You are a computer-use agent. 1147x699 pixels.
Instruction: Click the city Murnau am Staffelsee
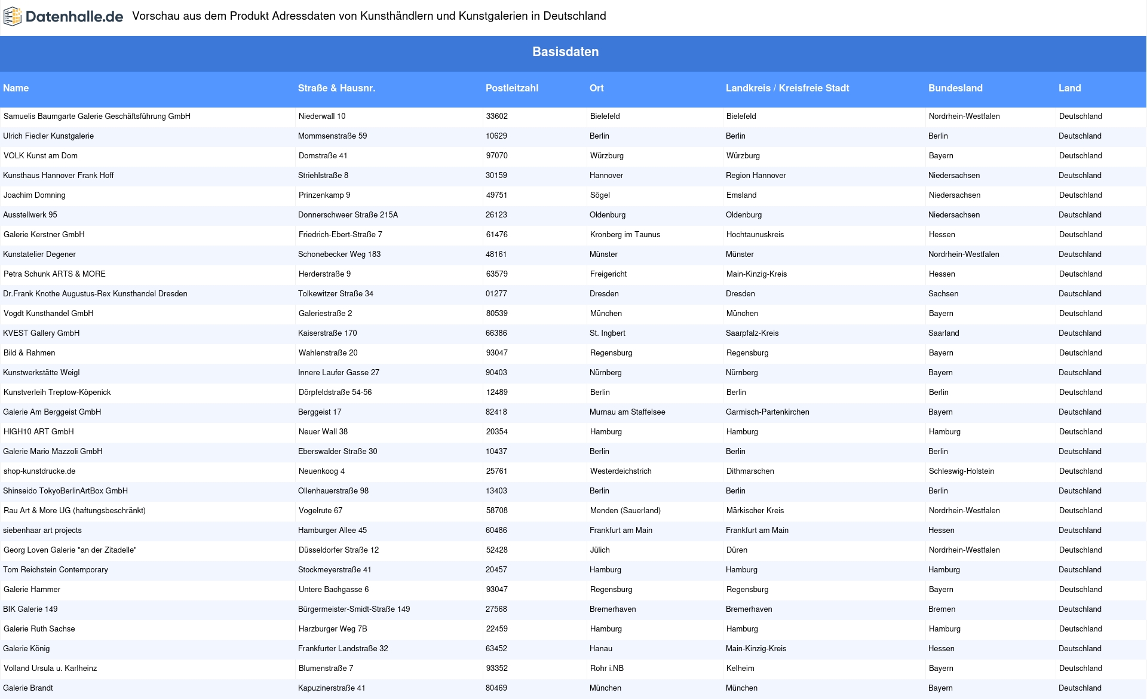click(627, 412)
